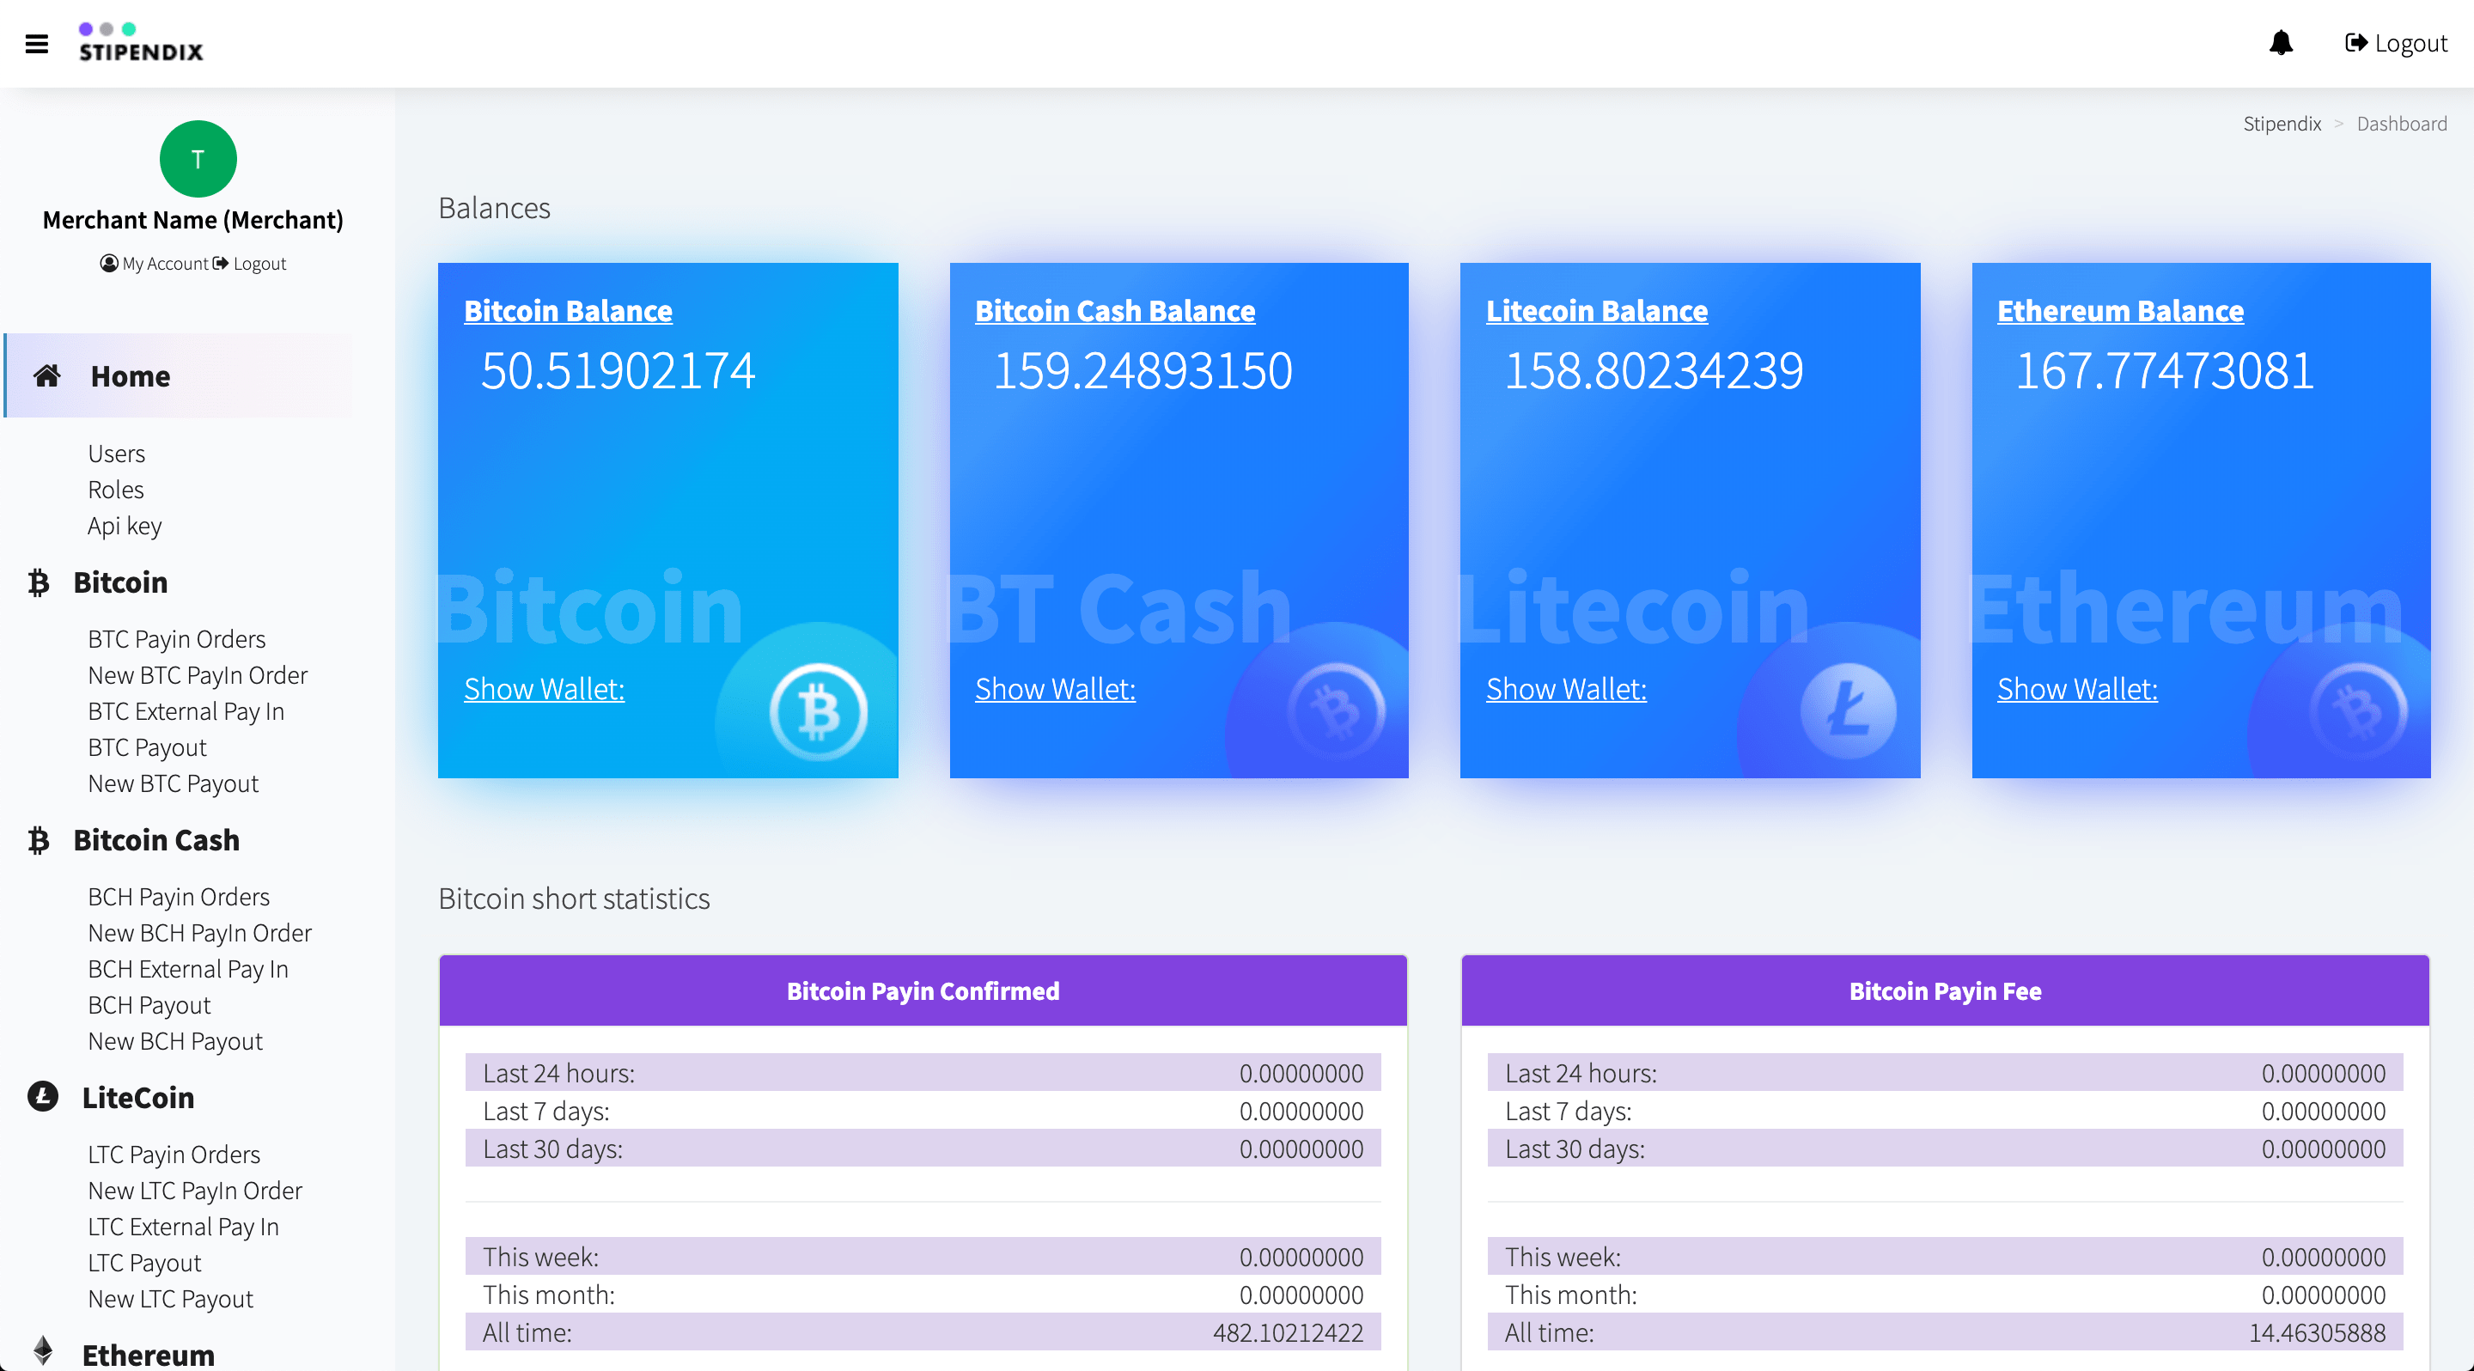Click the green T avatar

point(198,158)
